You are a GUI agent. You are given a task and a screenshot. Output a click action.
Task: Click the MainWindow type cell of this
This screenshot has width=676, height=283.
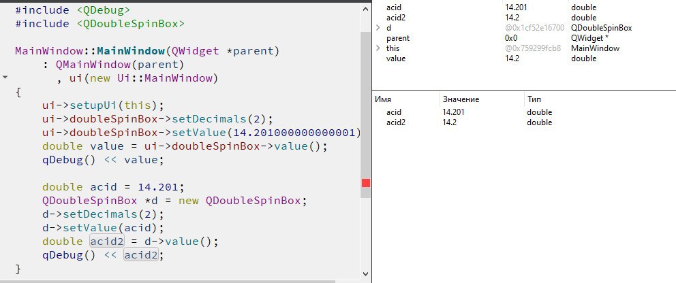[595, 48]
